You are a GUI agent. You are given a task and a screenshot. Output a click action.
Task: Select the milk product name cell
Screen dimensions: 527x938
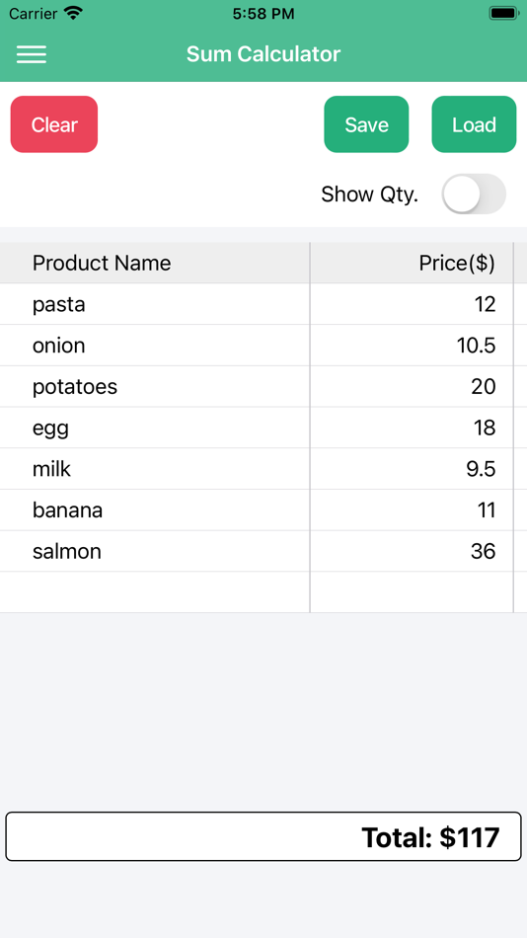155,470
